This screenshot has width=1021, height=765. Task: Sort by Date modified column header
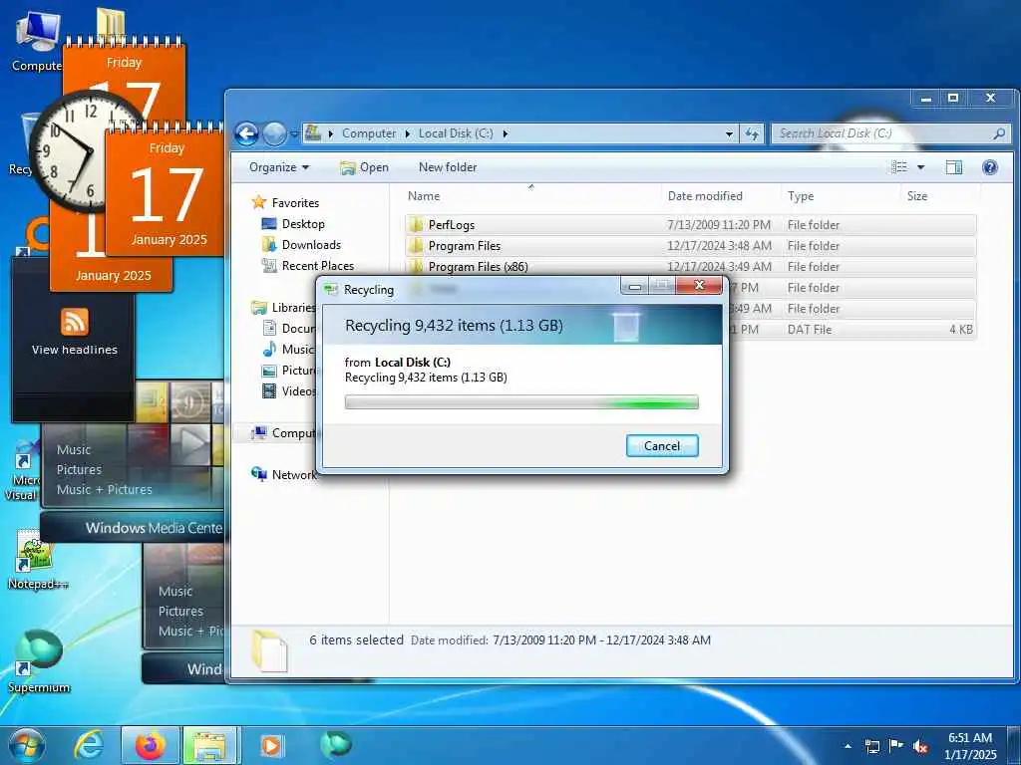[x=722, y=196]
